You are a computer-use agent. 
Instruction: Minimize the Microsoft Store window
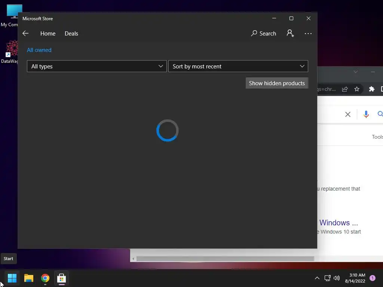pos(274,18)
